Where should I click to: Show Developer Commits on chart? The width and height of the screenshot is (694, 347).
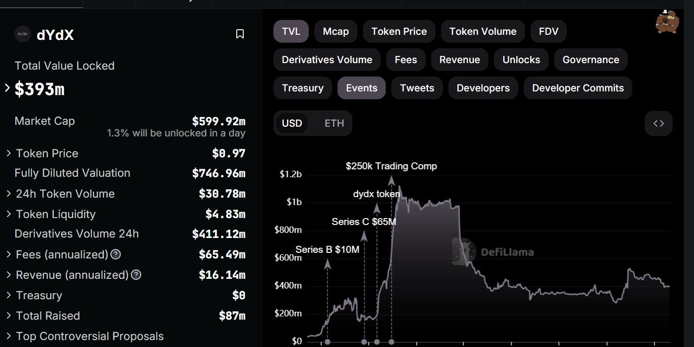(x=577, y=88)
